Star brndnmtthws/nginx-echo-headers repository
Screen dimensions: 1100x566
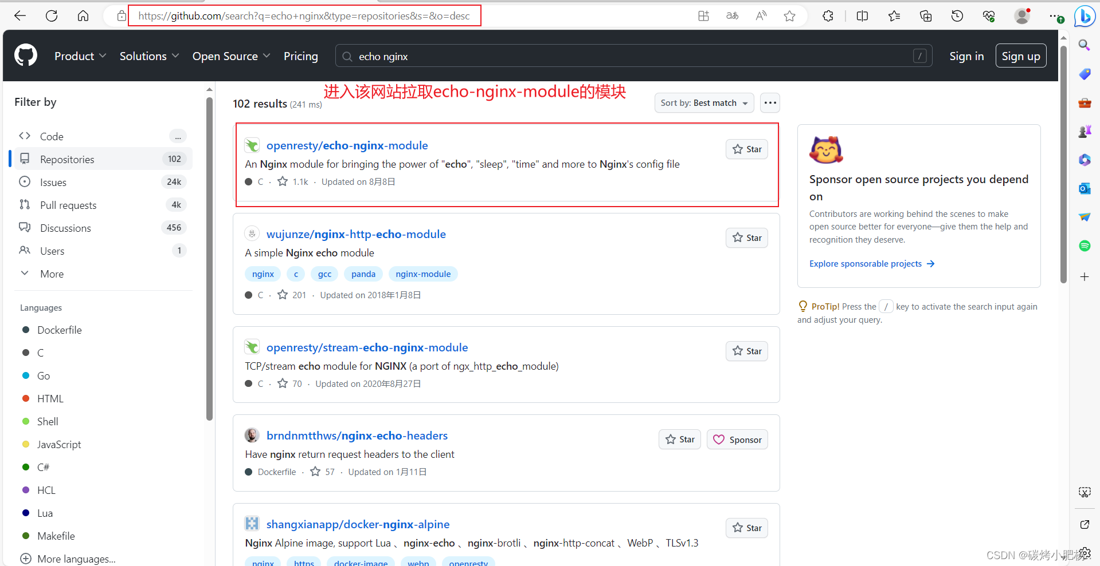click(x=680, y=440)
